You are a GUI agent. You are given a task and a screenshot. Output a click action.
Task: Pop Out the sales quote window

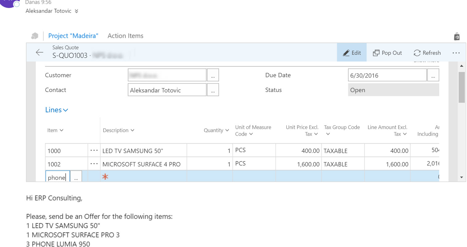(387, 53)
